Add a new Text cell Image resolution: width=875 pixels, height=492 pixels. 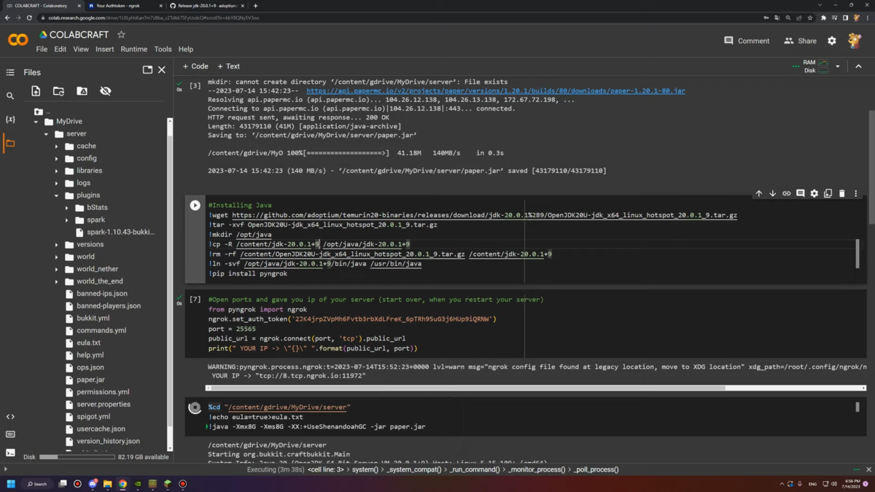tap(228, 66)
